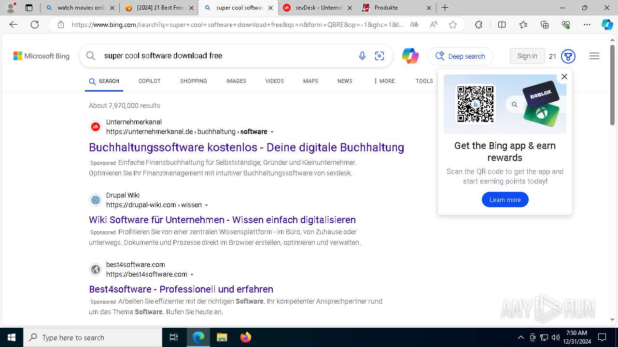
Task: Open Microsoft Edge from the taskbar
Action: (x=198, y=337)
